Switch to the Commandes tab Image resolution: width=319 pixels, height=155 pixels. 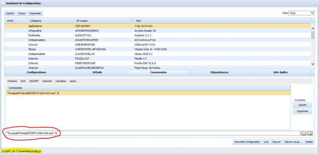tap(158, 73)
